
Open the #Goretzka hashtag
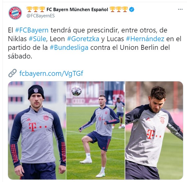coord(83,39)
